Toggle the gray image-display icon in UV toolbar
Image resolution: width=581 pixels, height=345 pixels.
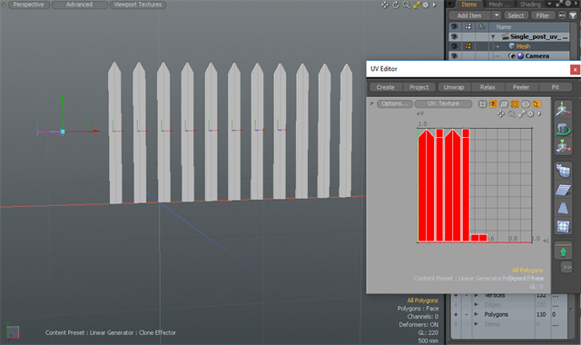504,103
